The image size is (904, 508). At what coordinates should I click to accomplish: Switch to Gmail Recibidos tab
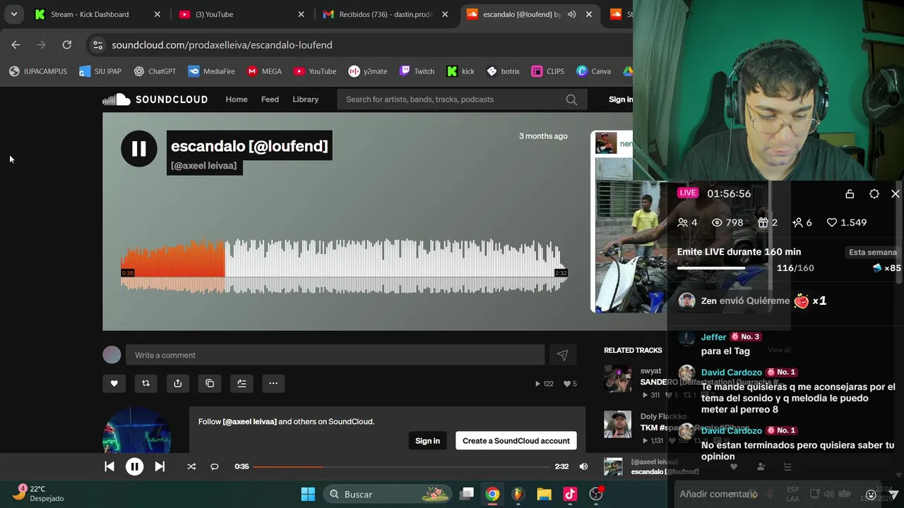[384, 14]
